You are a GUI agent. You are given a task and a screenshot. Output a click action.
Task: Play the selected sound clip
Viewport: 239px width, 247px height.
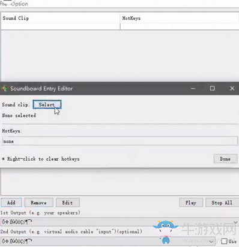pos(191,203)
